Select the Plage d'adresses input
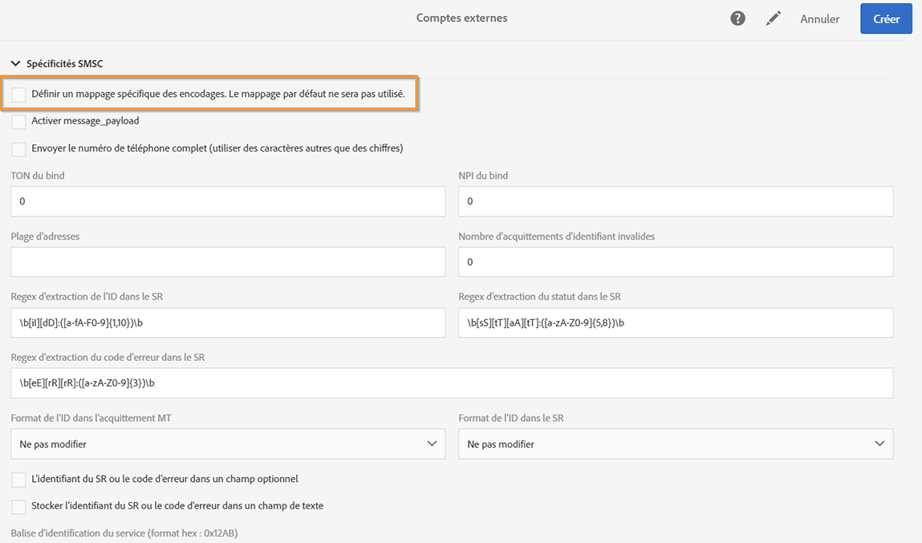Image resolution: width=922 pixels, height=543 pixels. pyautogui.click(x=228, y=262)
